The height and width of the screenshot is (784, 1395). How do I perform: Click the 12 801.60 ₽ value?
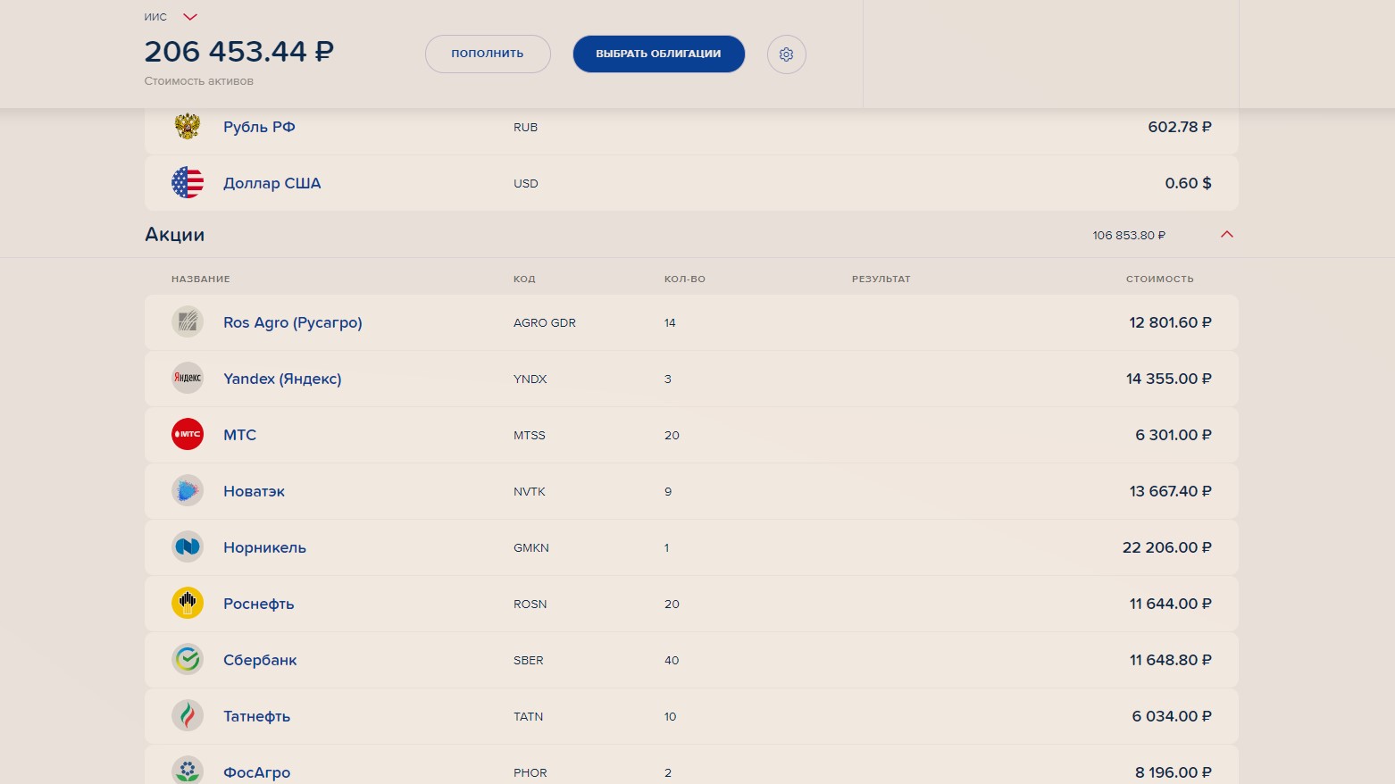[x=1170, y=322]
